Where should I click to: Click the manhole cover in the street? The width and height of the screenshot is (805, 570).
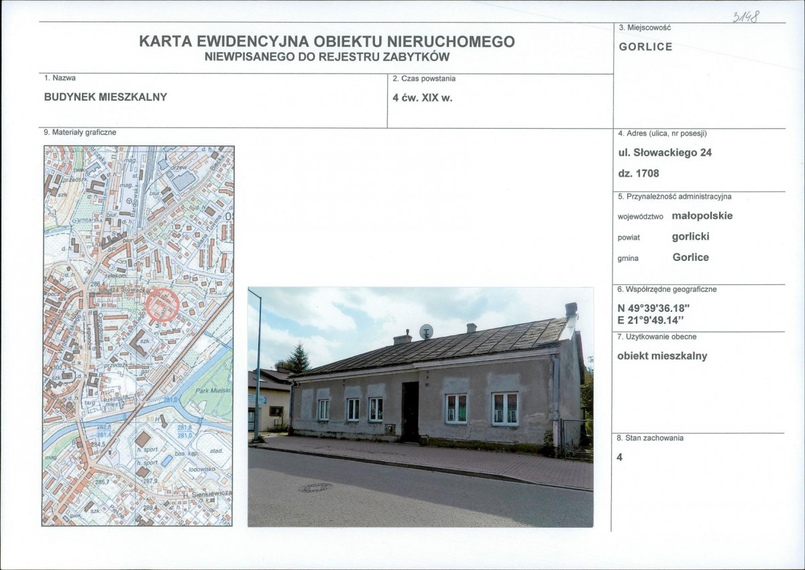pyautogui.click(x=315, y=488)
